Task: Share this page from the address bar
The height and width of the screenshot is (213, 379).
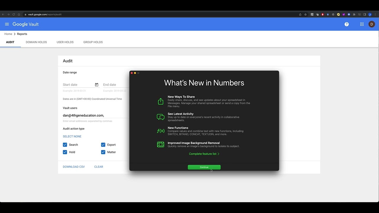Action: coord(300,14)
